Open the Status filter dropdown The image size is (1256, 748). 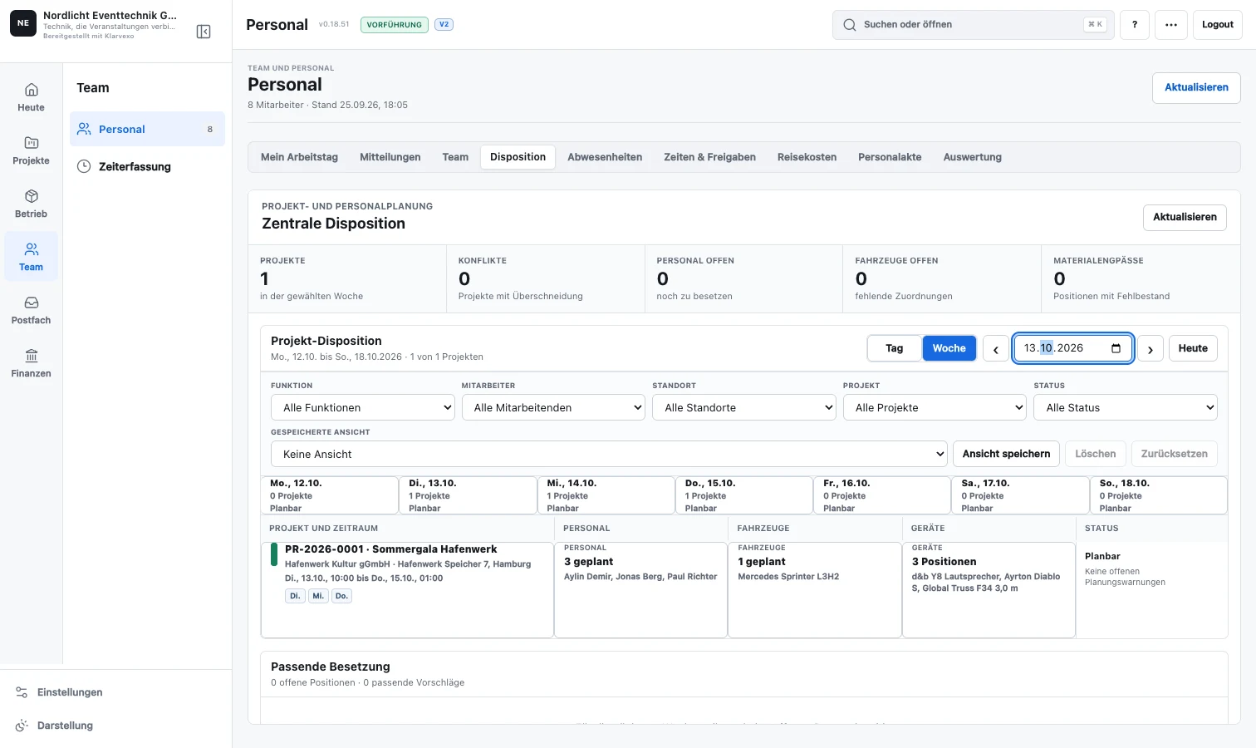(1126, 407)
